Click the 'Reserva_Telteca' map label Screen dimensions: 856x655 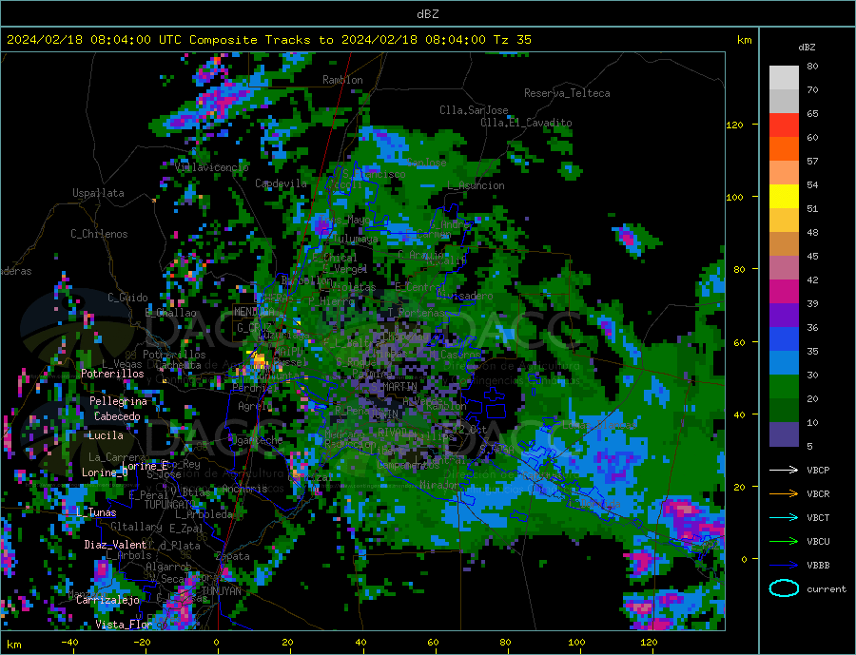coord(567,93)
